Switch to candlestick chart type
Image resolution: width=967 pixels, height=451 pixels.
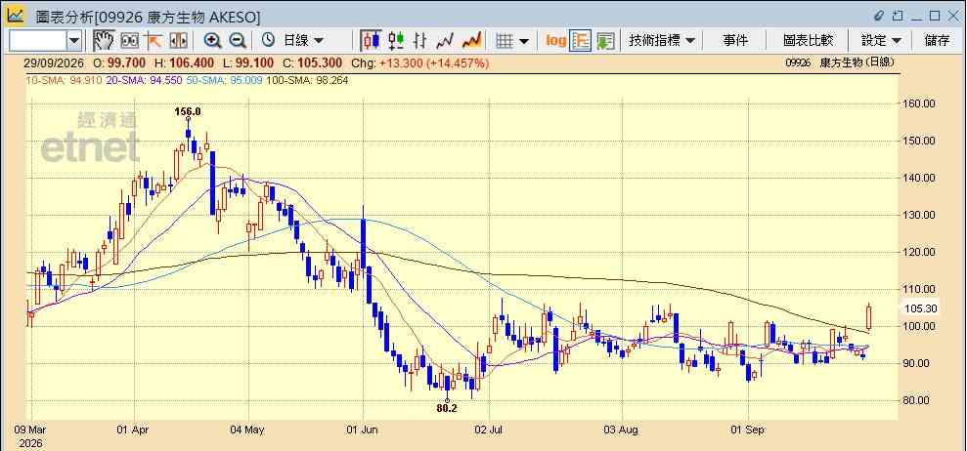tap(371, 41)
